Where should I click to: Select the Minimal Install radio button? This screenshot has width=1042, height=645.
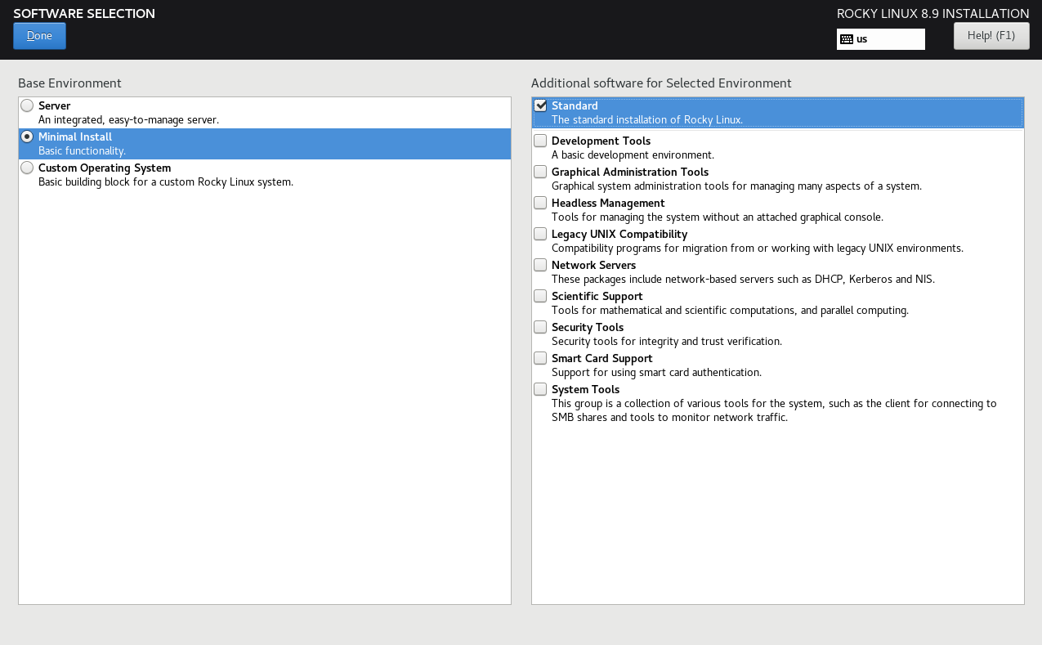(28, 137)
